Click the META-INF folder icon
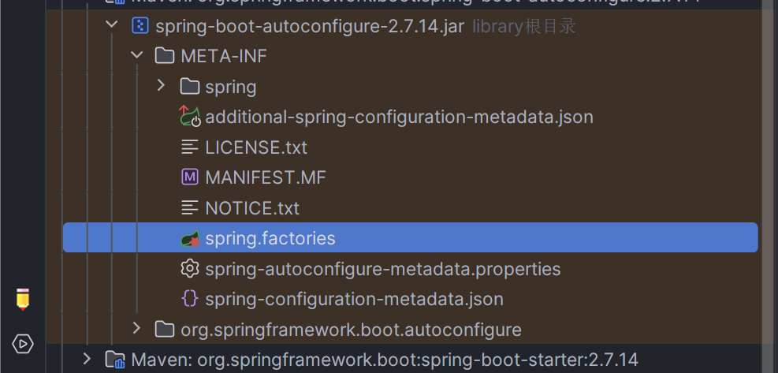Screen dimensions: 778x373 coord(165,56)
